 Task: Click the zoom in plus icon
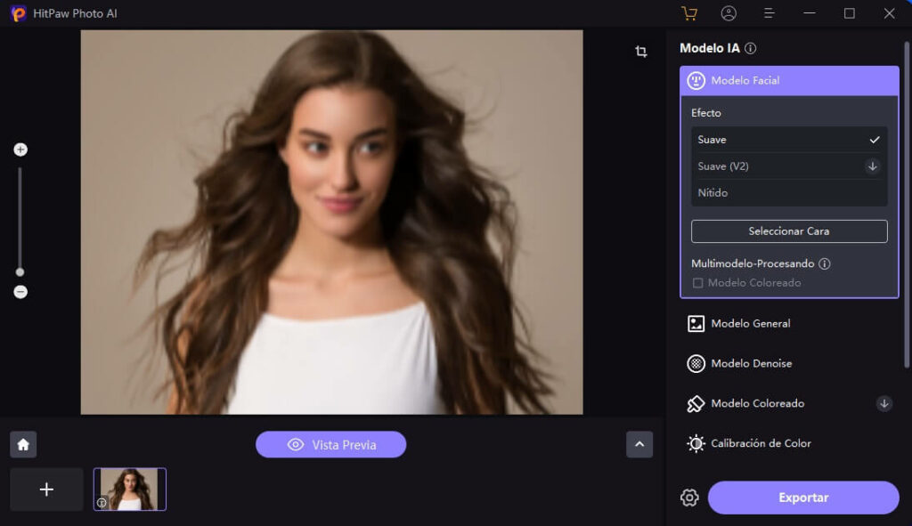point(20,150)
